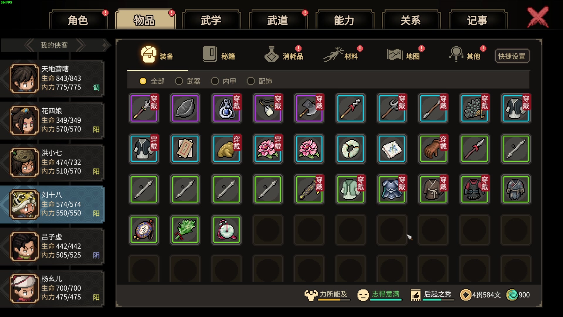Select character 洪小七 in the party list
Image resolution: width=563 pixels, height=317 pixels.
[52, 163]
